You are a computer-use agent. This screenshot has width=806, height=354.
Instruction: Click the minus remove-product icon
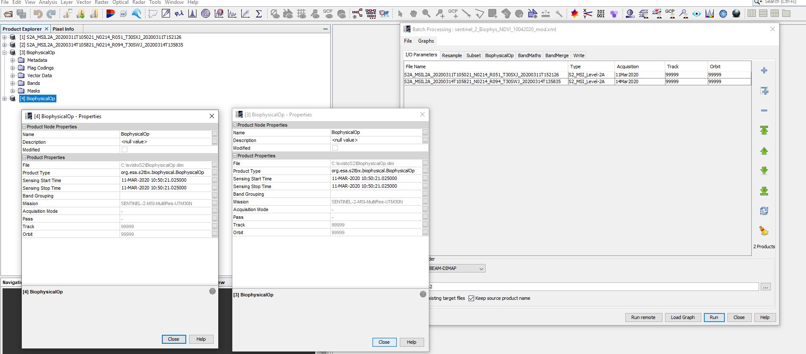[764, 110]
